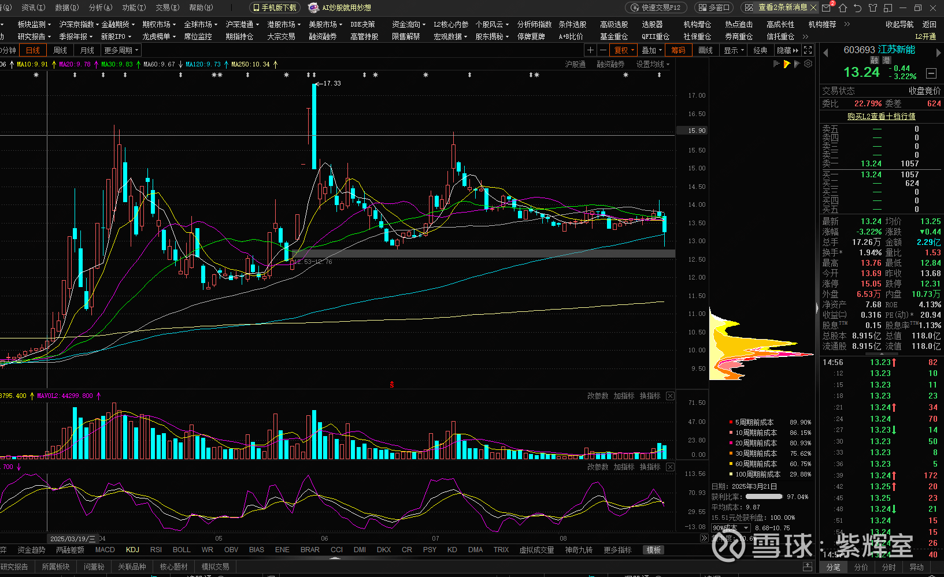Select the gray flame chip view icon
This screenshot has width=944, height=577.
[x=797, y=64]
